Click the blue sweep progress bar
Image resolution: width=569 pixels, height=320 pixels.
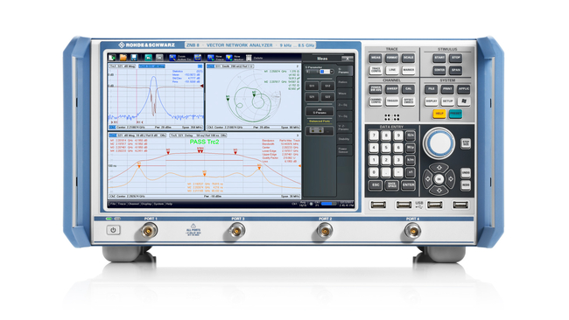point(329,204)
